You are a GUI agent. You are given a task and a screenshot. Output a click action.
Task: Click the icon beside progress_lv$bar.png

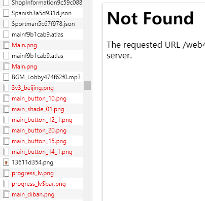(6, 184)
